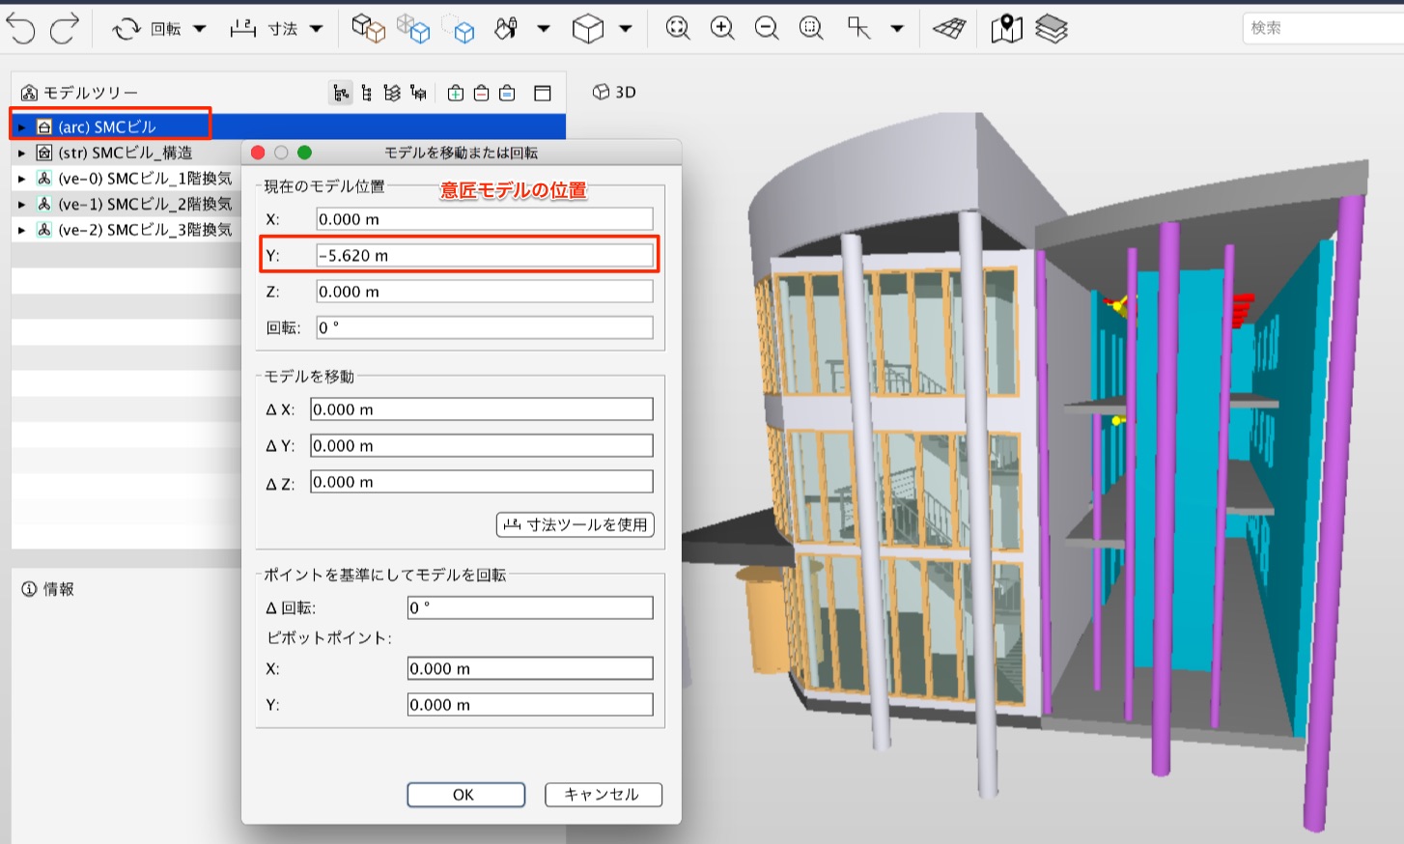Click the orange cube selection icon
1404x844 pixels.
pos(368,29)
